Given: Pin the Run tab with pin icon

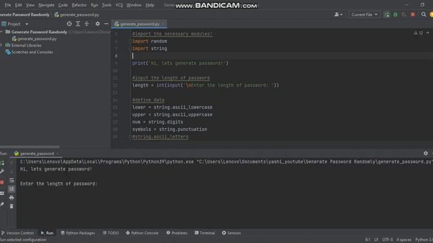Looking at the screenshot, I should click(2, 204).
